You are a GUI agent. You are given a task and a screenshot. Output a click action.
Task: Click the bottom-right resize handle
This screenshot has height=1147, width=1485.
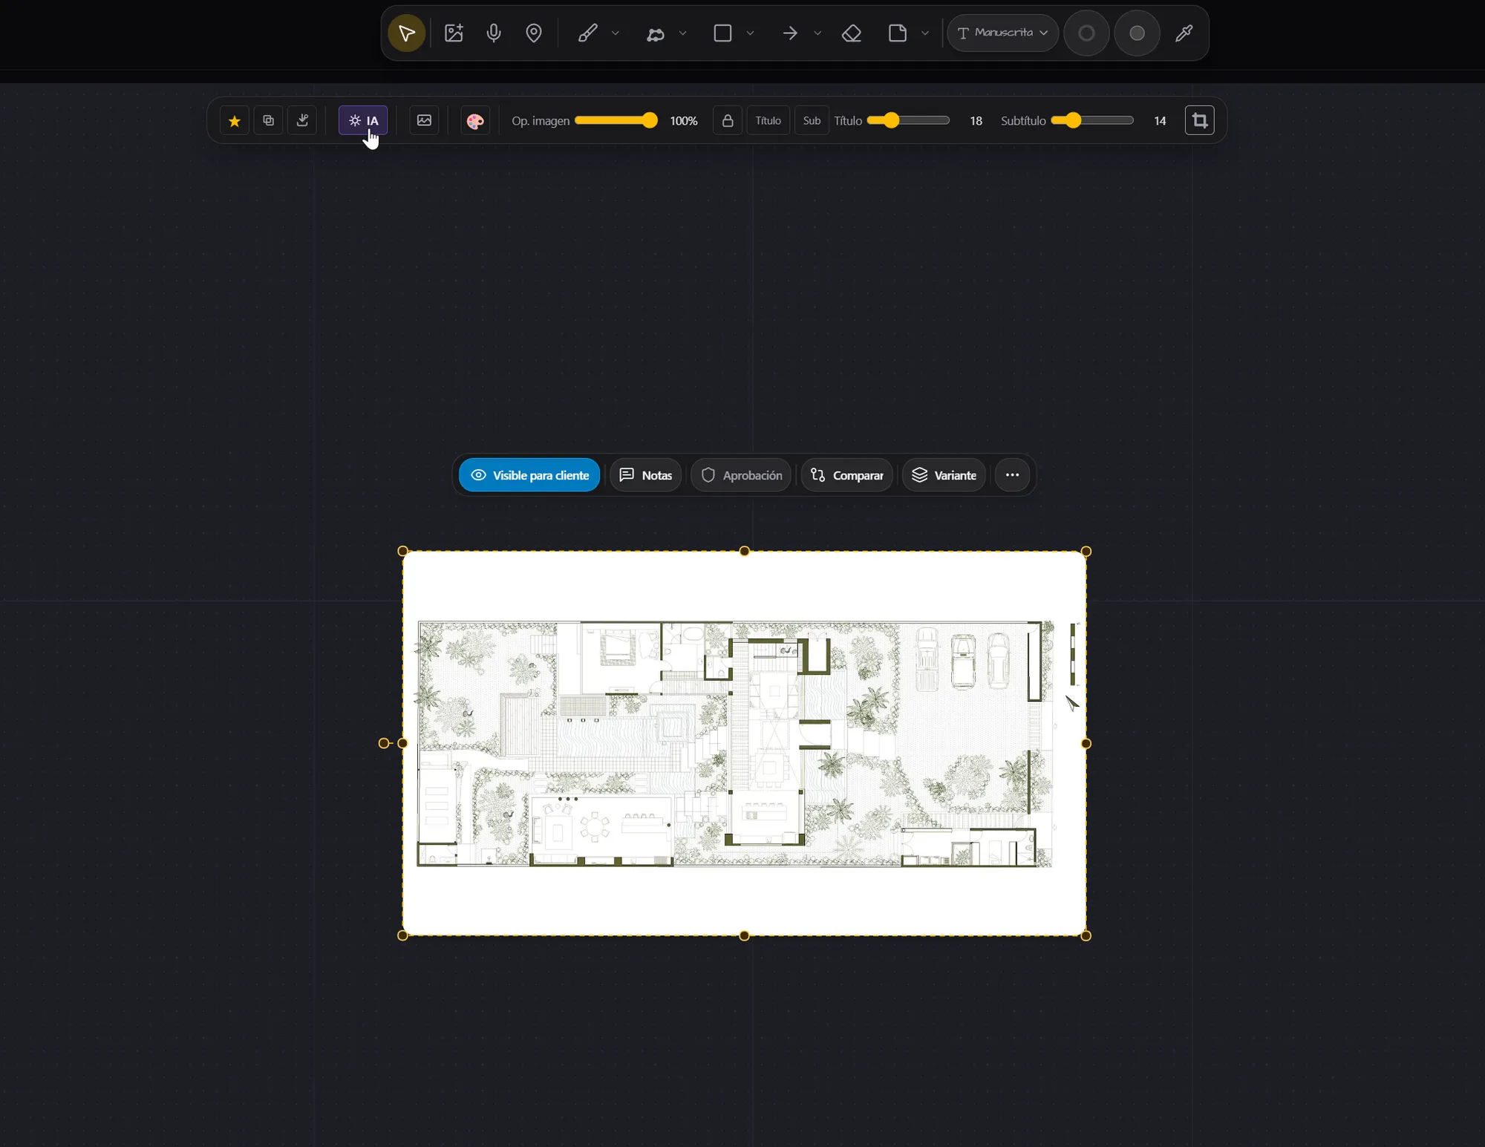[x=1086, y=935]
